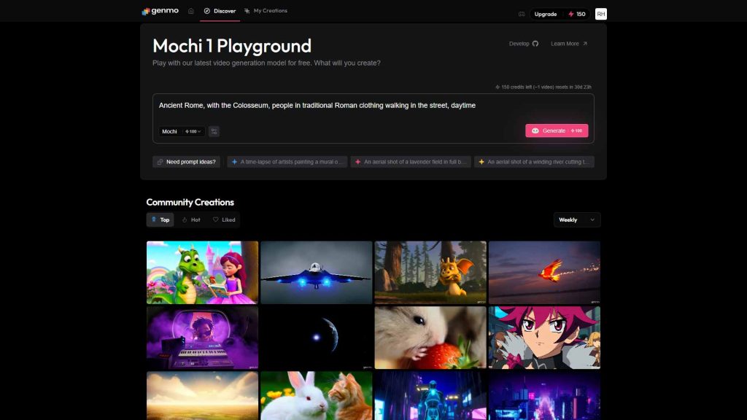This screenshot has width=747, height=420.
Task: Click the "150 credits left" reset notice
Action: [543, 87]
